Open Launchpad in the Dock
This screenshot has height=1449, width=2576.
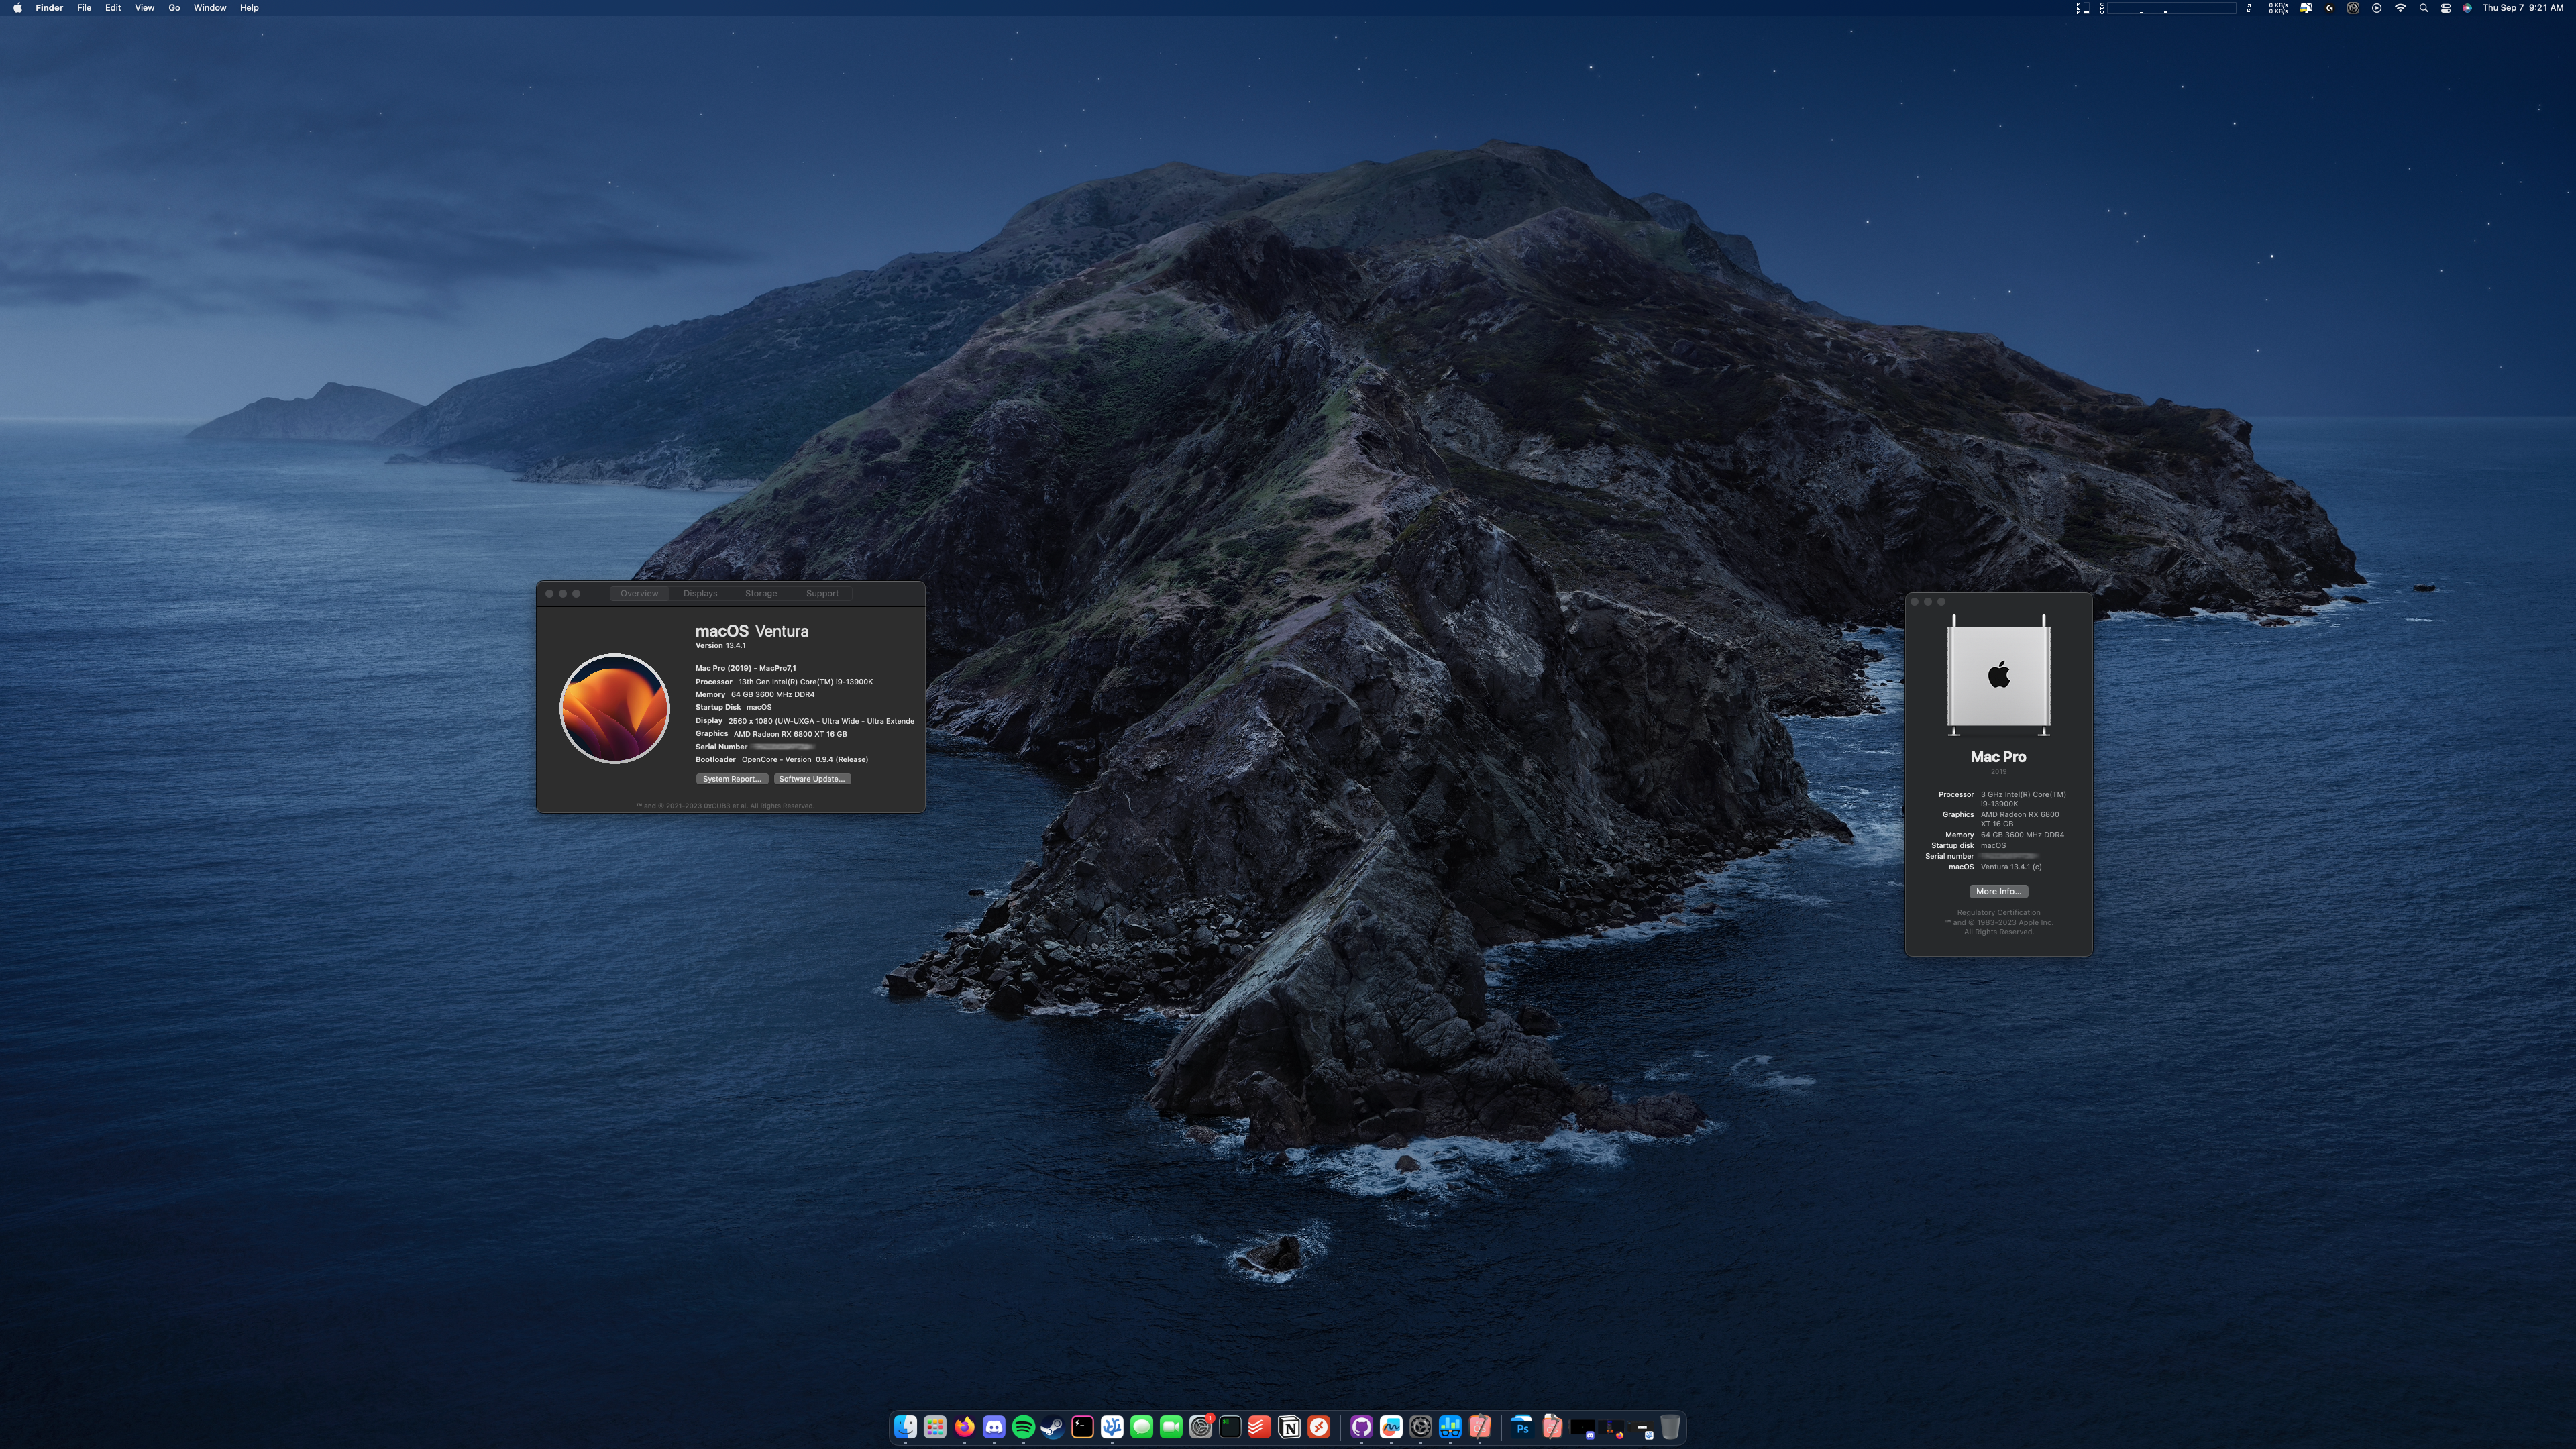(x=935, y=1427)
